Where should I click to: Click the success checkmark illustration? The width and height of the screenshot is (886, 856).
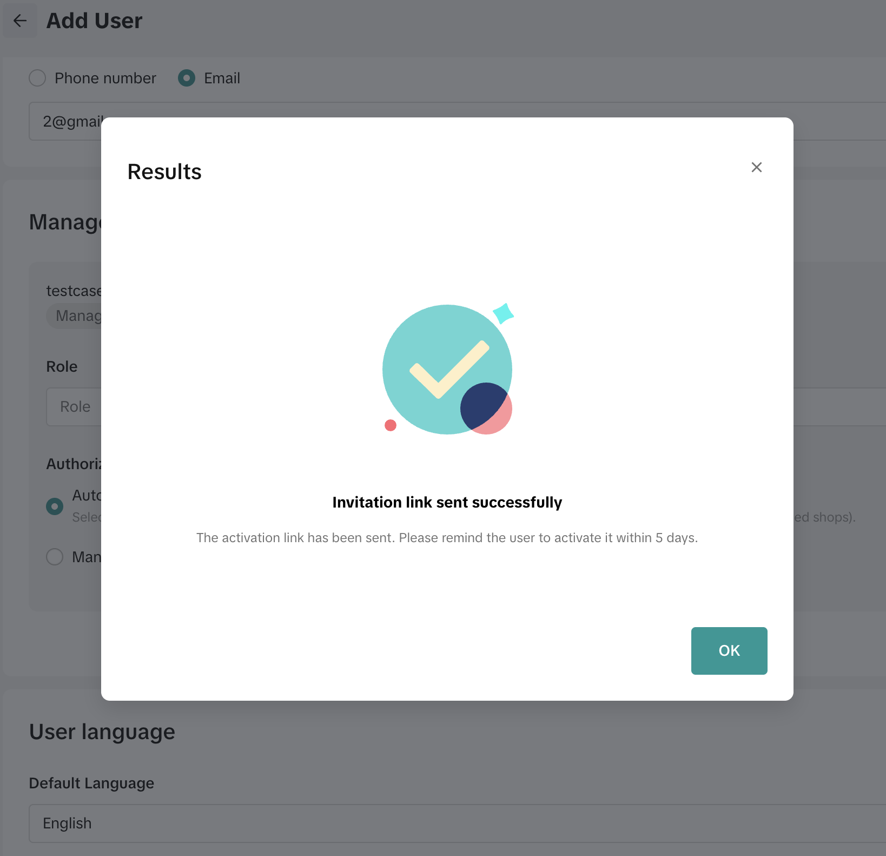coord(448,368)
